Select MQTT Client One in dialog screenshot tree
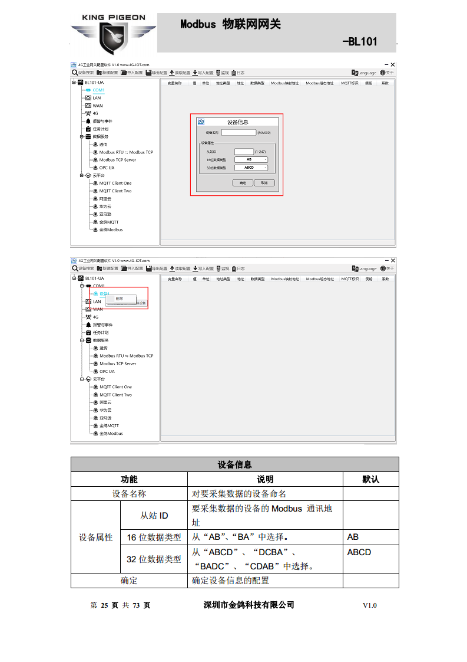 coord(115,183)
